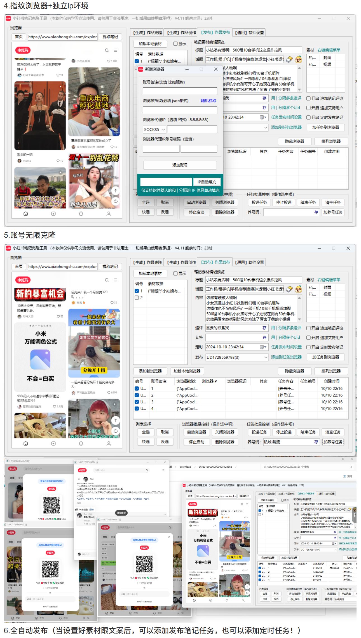Open the hamburger menu in section 4's Xiaohongshu pane
The image size is (361, 638).
pos(116,50)
